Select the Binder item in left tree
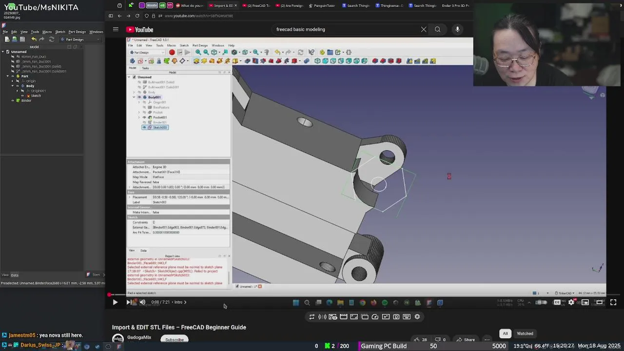Image resolution: width=624 pixels, height=351 pixels. tap(26, 100)
